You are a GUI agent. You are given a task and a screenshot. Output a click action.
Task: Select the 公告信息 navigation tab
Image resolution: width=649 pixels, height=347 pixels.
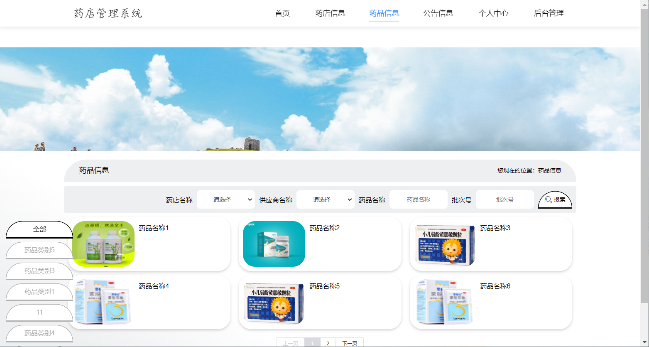point(438,13)
